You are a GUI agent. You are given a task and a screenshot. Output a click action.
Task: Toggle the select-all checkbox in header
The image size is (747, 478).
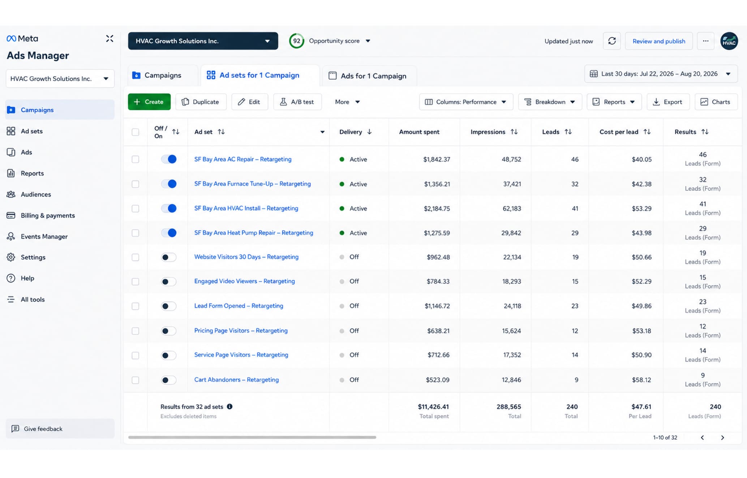(x=135, y=132)
